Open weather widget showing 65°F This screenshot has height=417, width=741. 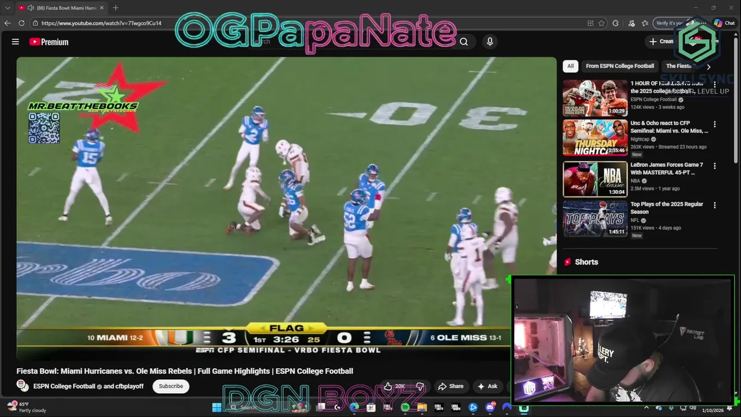(26, 407)
